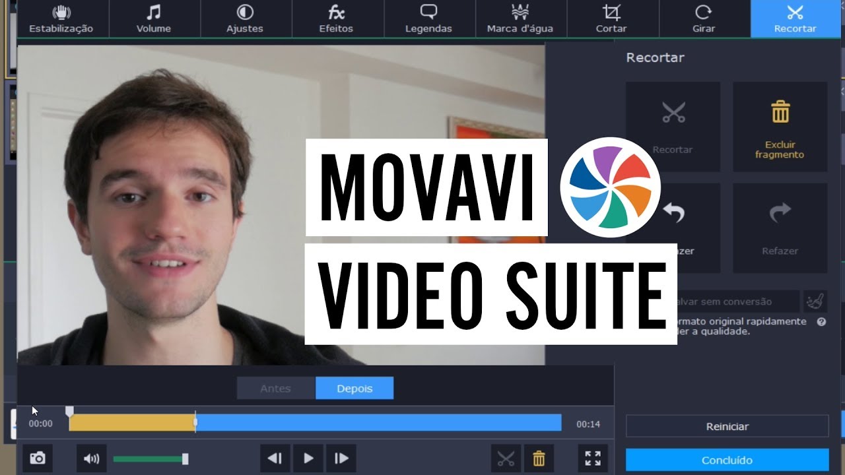Enter fullscreen preview mode

(593, 458)
